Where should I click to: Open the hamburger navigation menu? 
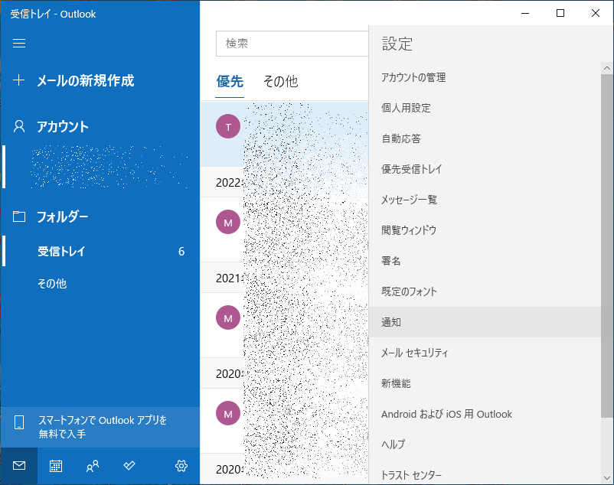tap(19, 44)
